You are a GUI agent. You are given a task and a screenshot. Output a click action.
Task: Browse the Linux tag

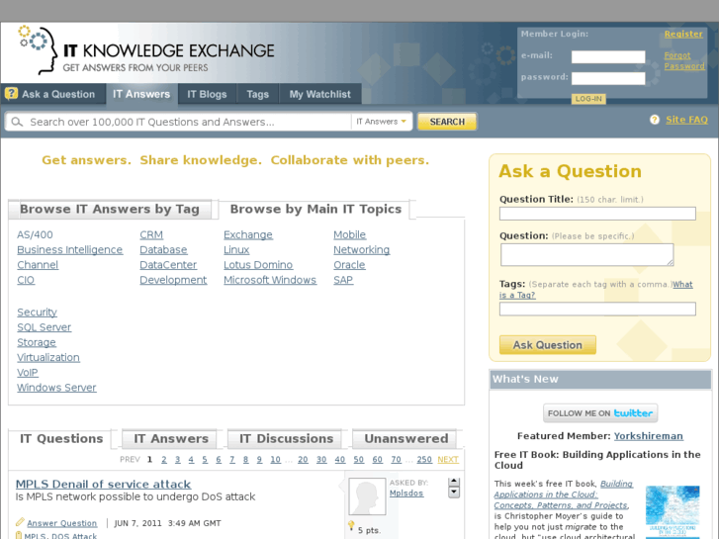pyautogui.click(x=236, y=250)
